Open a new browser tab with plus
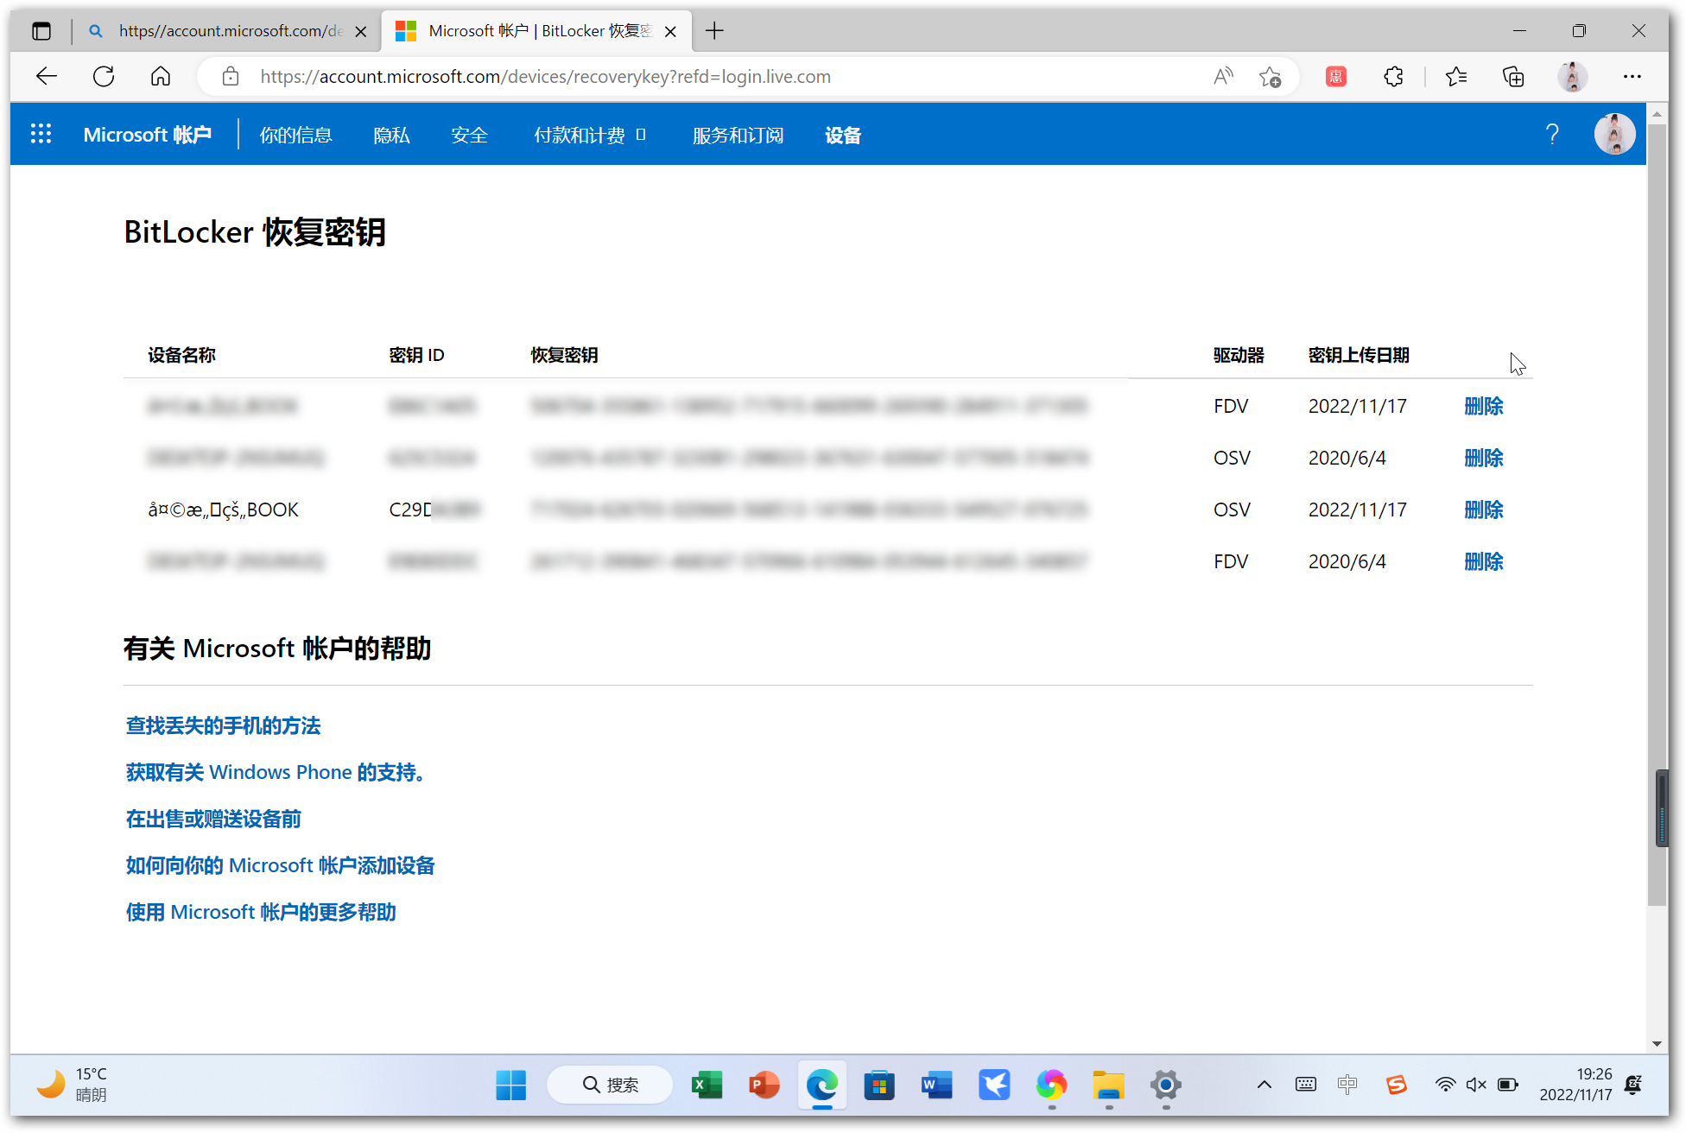This screenshot has height=1133, width=1686. click(x=714, y=31)
